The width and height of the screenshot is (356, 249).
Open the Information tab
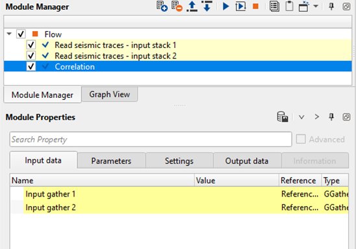pos(314,161)
